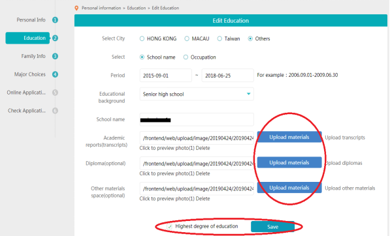Screen dimensions: 390x236
Task: Click the orange location pin breadcrumb icon
Action: 76,8
